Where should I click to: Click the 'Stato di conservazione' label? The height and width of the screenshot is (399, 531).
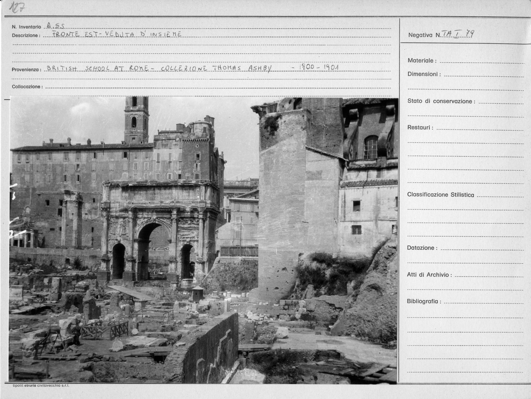point(441,101)
